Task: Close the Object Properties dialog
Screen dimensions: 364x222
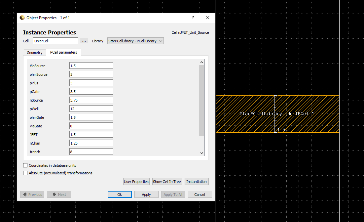Action: pyautogui.click(x=207, y=18)
